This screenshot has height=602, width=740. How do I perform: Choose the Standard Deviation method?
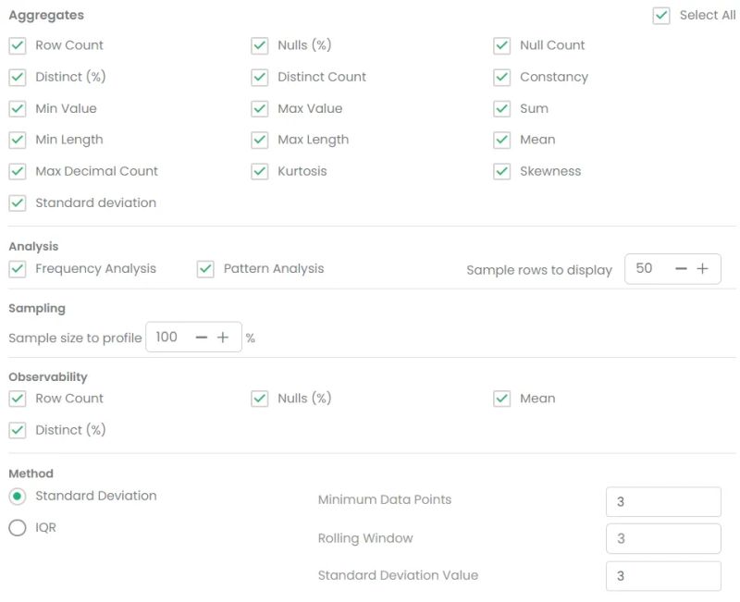(16, 496)
